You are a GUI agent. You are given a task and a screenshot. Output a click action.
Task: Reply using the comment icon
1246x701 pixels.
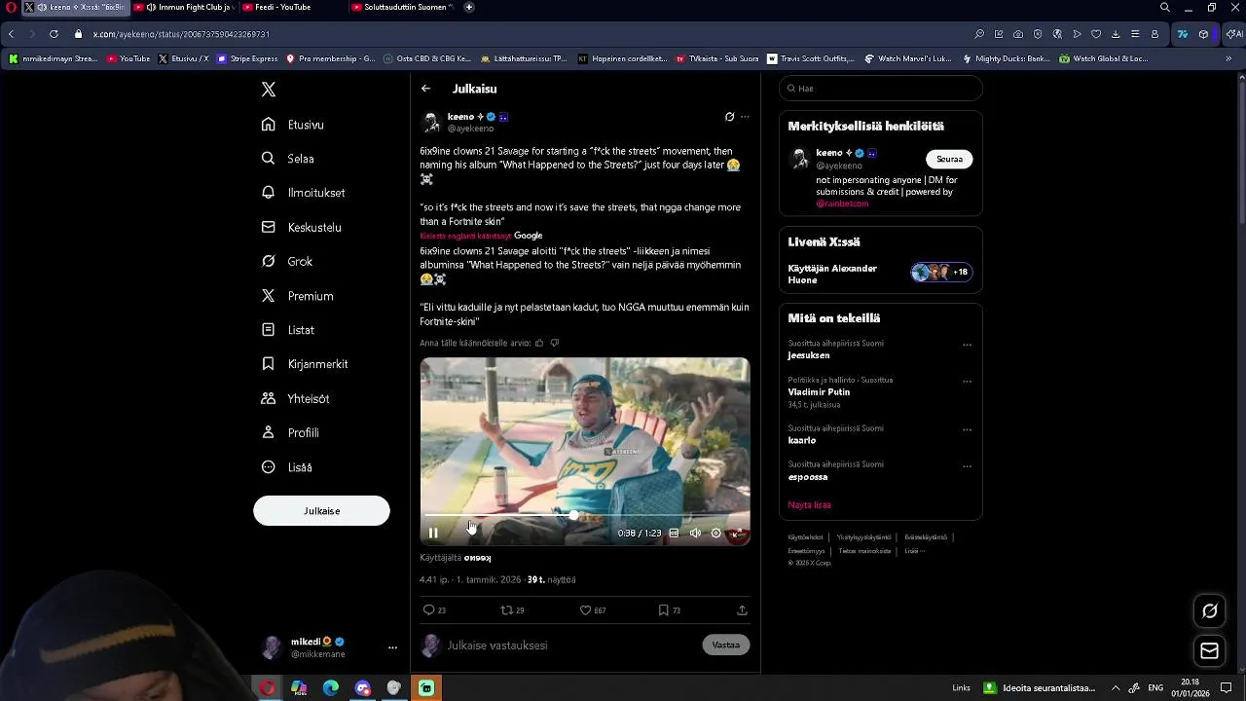[x=428, y=610]
